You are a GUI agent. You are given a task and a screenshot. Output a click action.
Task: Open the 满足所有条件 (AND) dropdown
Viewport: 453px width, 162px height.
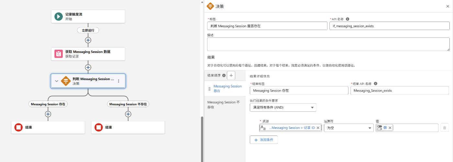pos(283,107)
